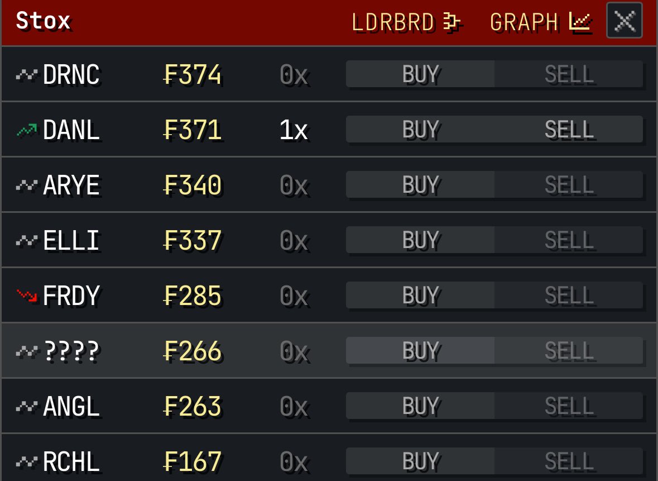Buy RCHL stock
The width and height of the screenshot is (658, 481).
420,461
